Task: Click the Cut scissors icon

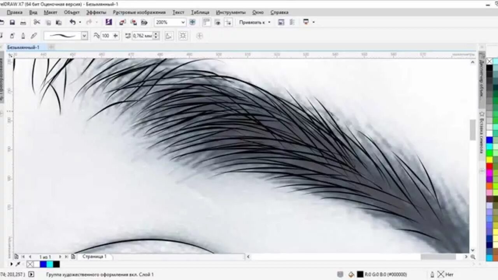Action: [x=37, y=22]
